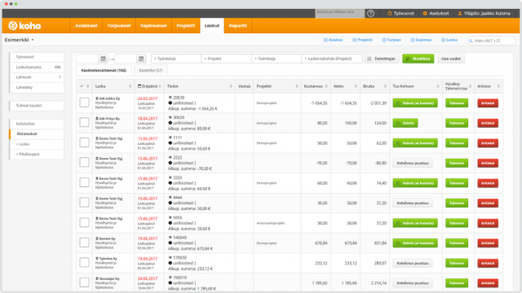This screenshot has width=522, height=293.
Task: Sort table by Lasku column arrows
Action: point(130,86)
